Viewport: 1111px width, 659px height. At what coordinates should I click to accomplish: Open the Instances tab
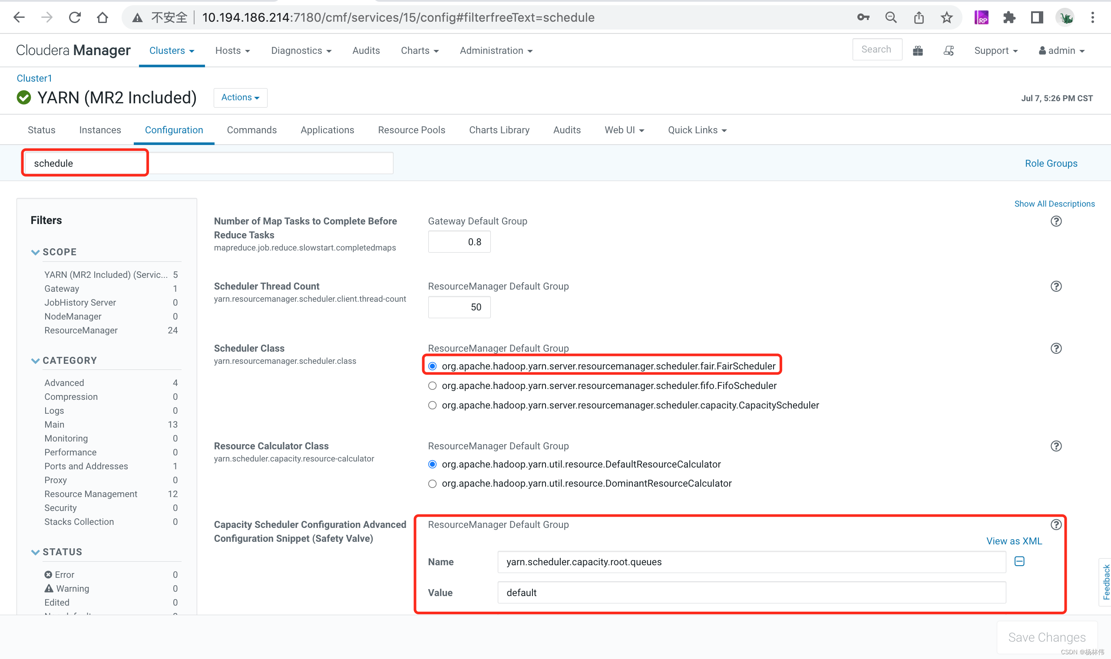click(x=100, y=130)
